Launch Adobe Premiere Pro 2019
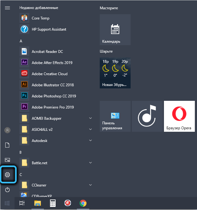 [x=56, y=107]
